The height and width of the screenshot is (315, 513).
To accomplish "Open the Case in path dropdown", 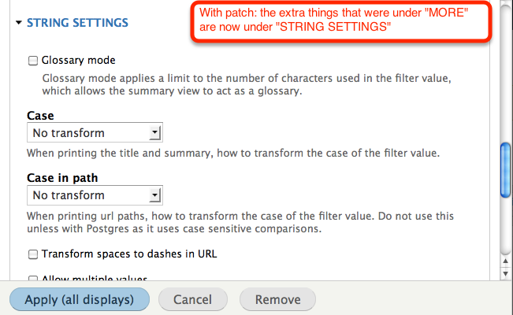I will pos(95,195).
